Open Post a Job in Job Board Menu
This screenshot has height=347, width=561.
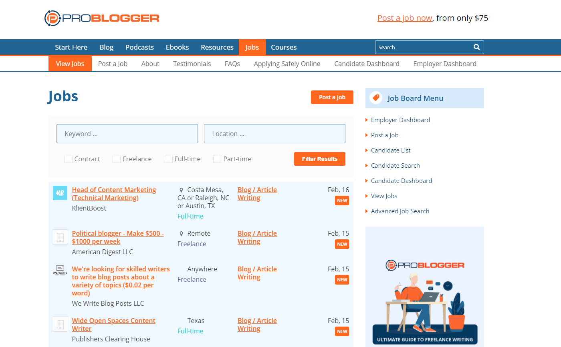coord(385,135)
